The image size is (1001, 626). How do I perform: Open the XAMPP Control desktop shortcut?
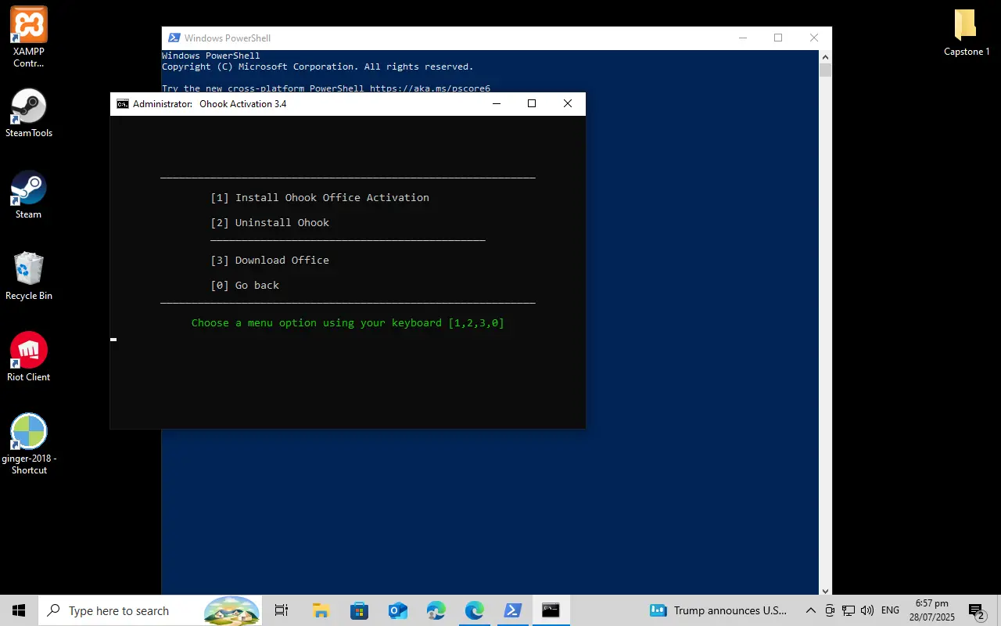[x=29, y=37]
